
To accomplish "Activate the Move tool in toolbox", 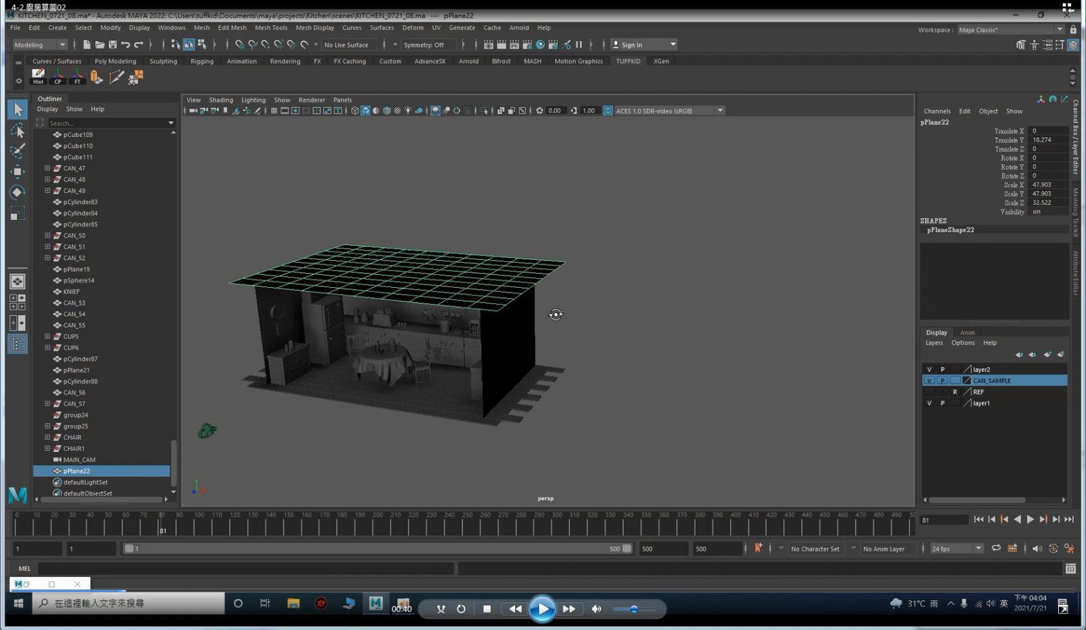I will [x=18, y=172].
